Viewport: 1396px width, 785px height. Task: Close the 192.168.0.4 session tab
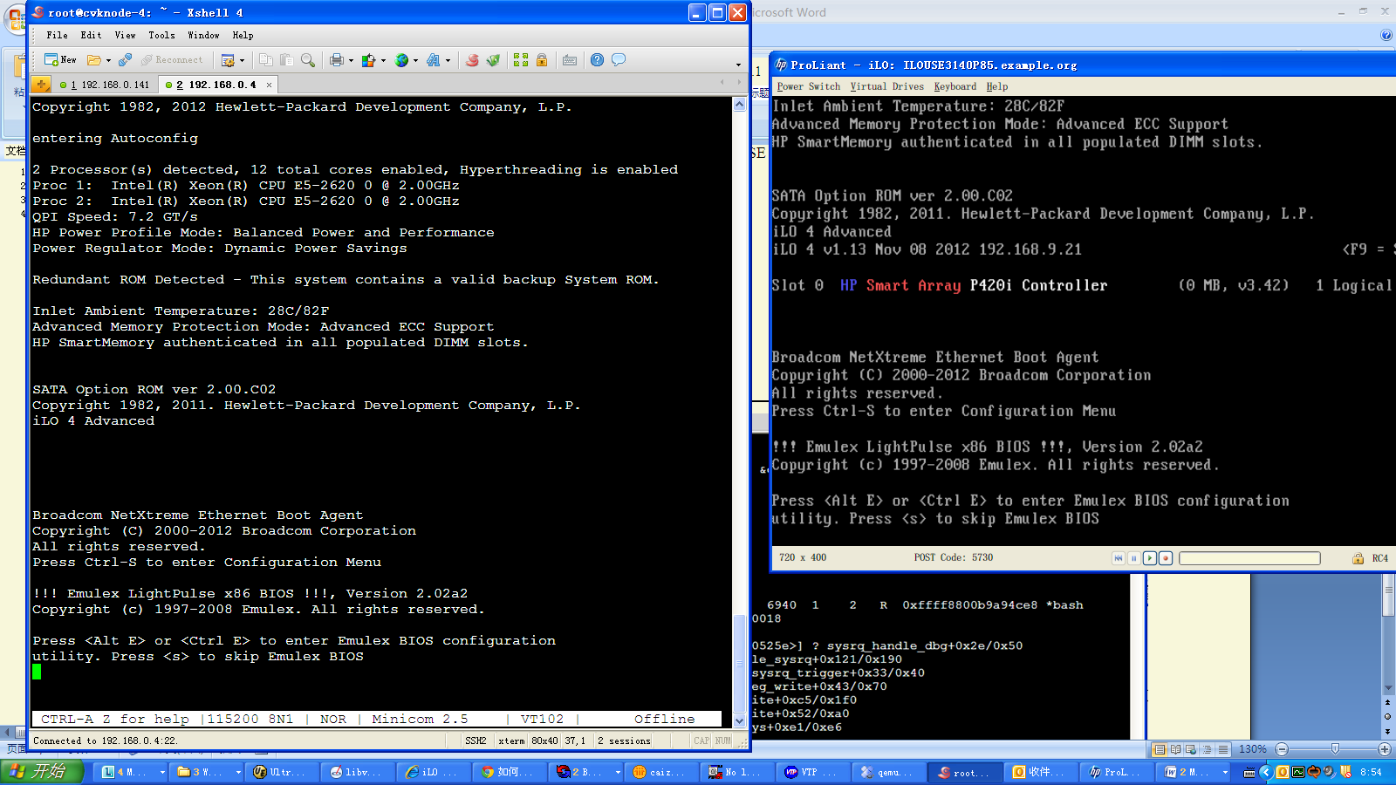pos(269,85)
